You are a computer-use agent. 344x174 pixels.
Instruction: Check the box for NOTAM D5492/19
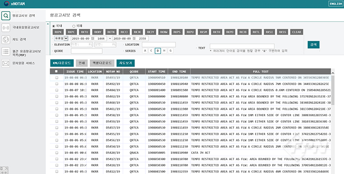point(57,84)
